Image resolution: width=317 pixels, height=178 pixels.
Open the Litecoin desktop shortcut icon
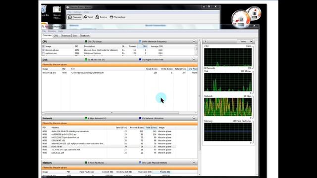(x=57, y=12)
